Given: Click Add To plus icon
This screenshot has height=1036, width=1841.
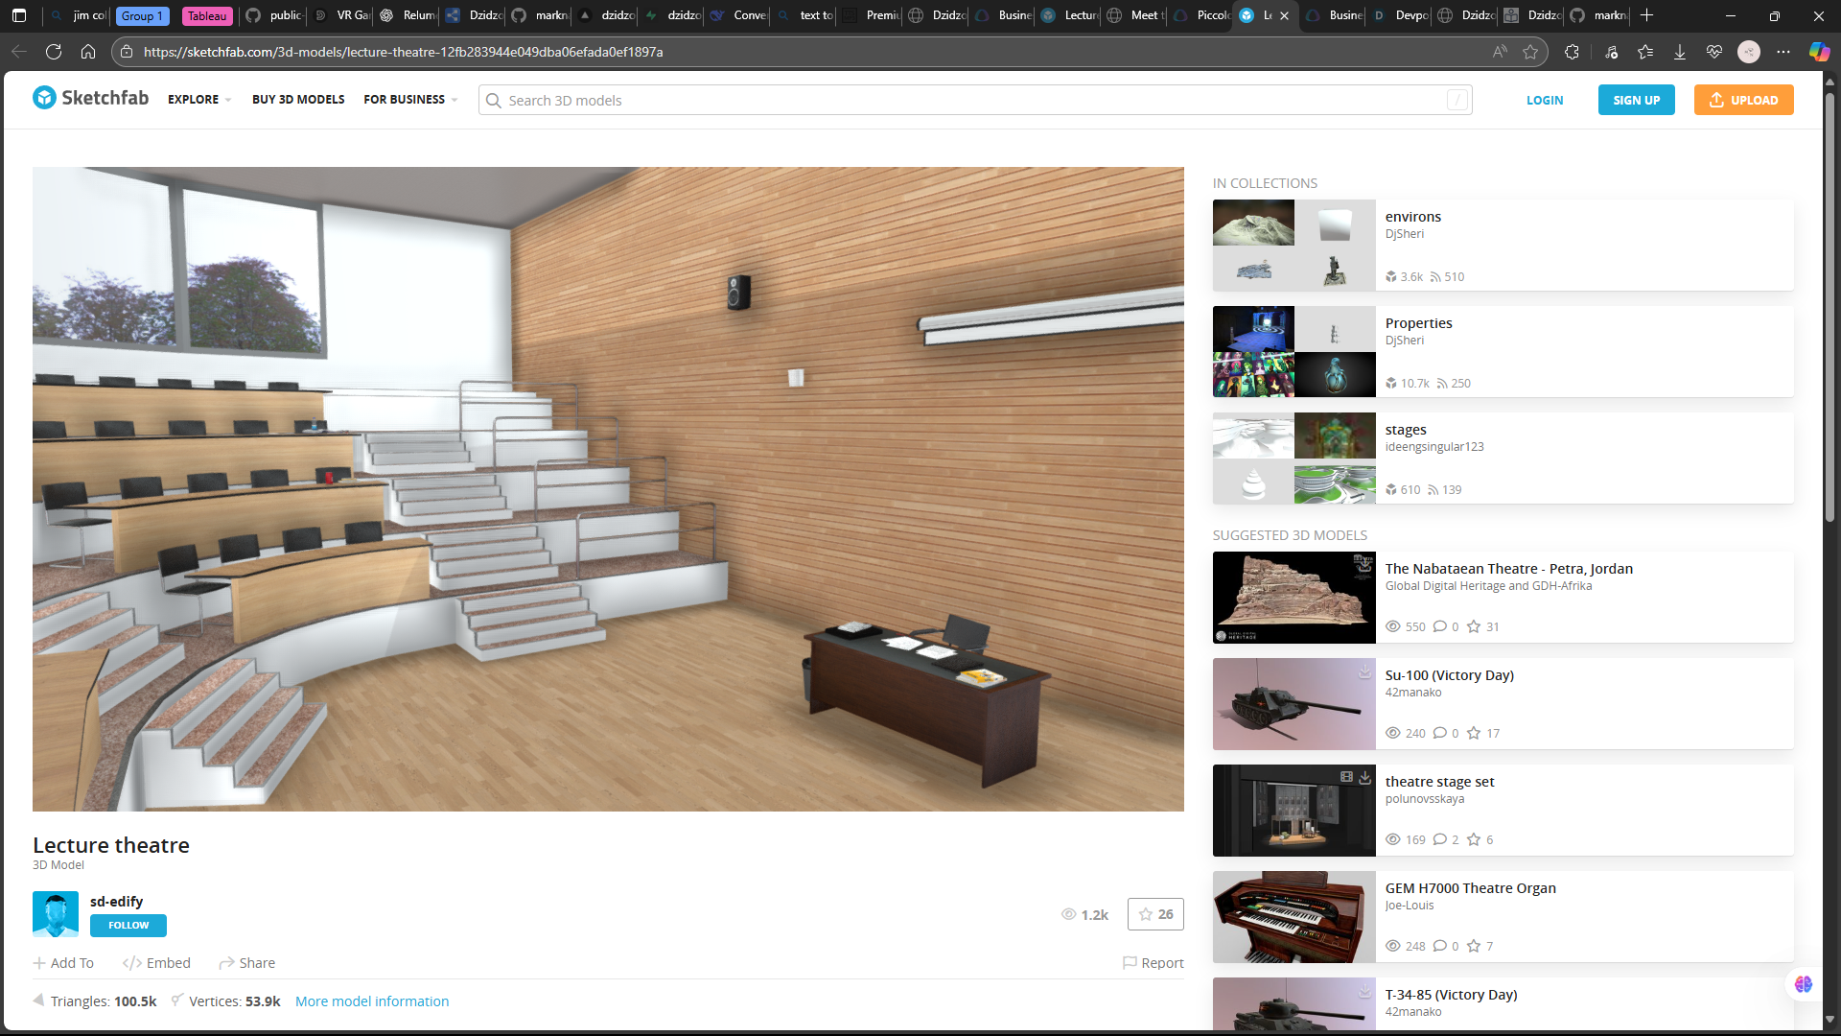Looking at the screenshot, I should click(39, 963).
